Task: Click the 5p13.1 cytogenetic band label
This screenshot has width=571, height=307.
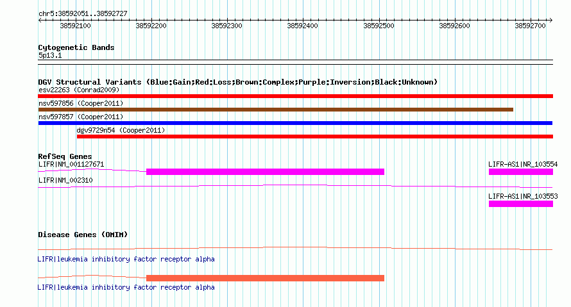Action: 50,56
